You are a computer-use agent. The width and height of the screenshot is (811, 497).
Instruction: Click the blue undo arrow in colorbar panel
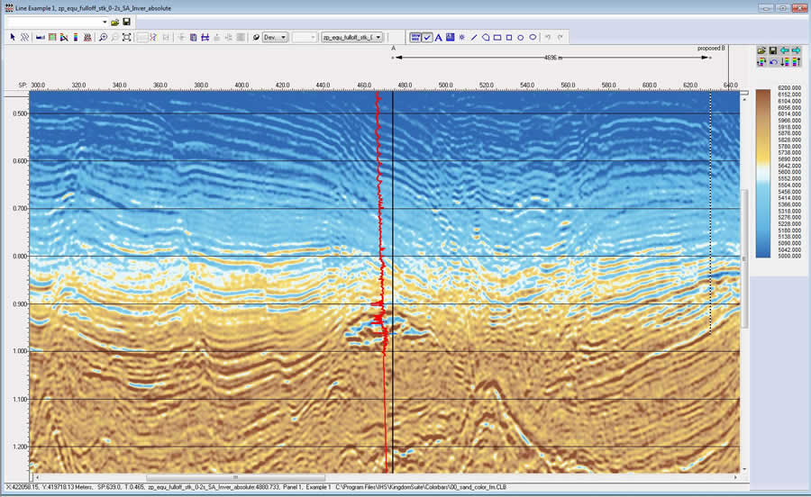[773, 62]
